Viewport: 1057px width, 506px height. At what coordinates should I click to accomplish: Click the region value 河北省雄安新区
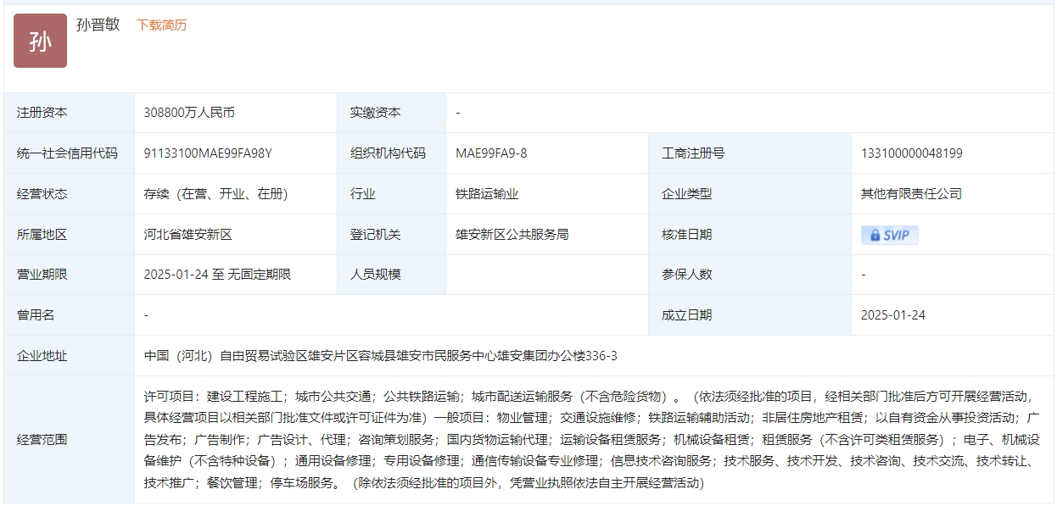coord(187,234)
